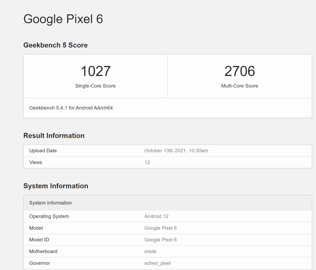The image size is (316, 270).
Task: Select the Android 12 value
Action: [x=156, y=216]
